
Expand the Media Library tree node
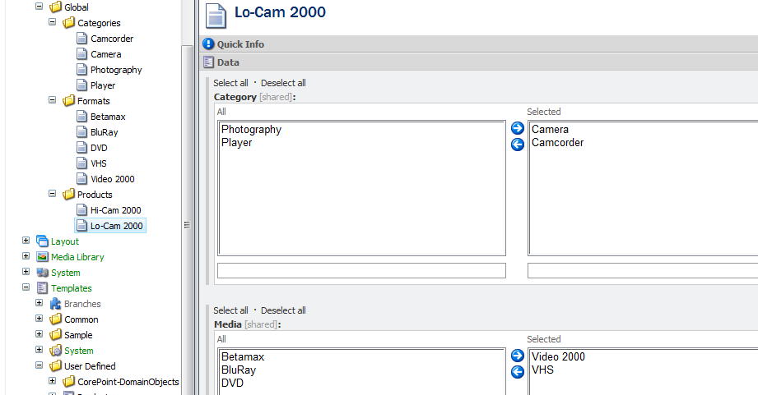26,257
